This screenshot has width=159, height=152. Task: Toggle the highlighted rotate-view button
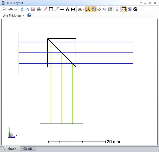pyautogui.click(x=94, y=9)
